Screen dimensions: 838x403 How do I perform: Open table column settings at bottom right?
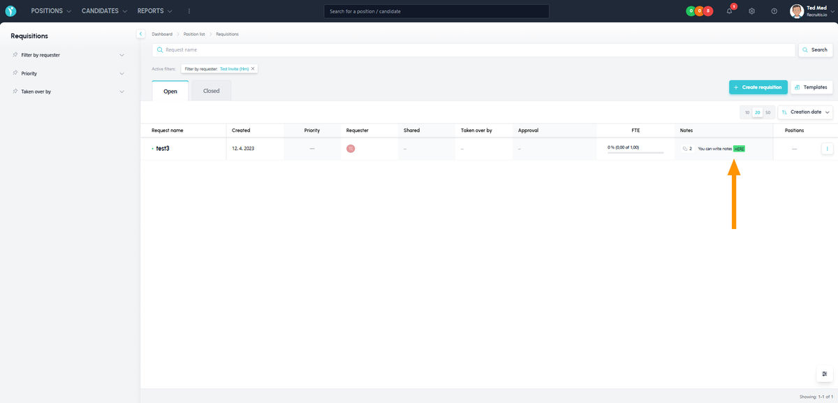pyautogui.click(x=824, y=374)
